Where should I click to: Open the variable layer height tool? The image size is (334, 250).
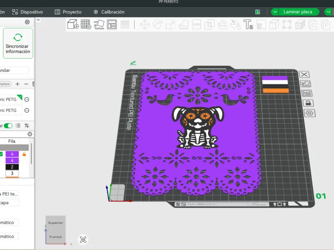pos(125,25)
